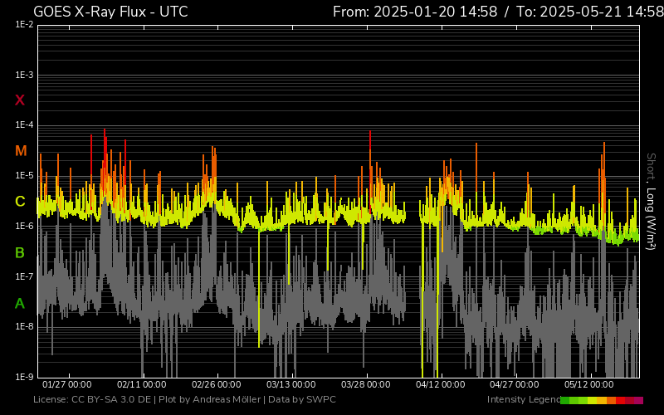
Task: Click the 'Intensity Legend' label
Action: 524,399
